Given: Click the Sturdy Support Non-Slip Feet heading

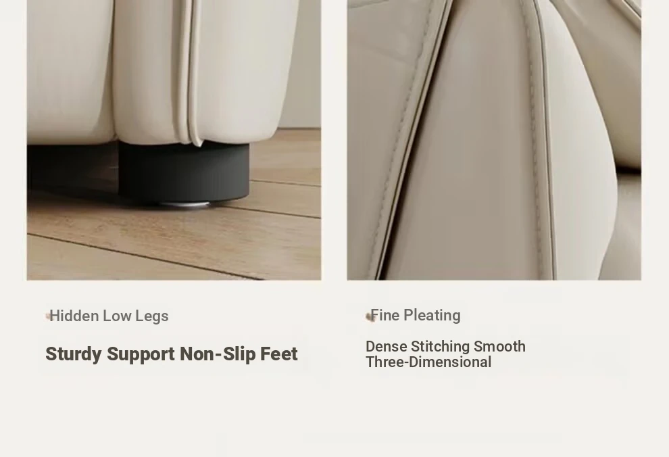Looking at the screenshot, I should (x=172, y=354).
